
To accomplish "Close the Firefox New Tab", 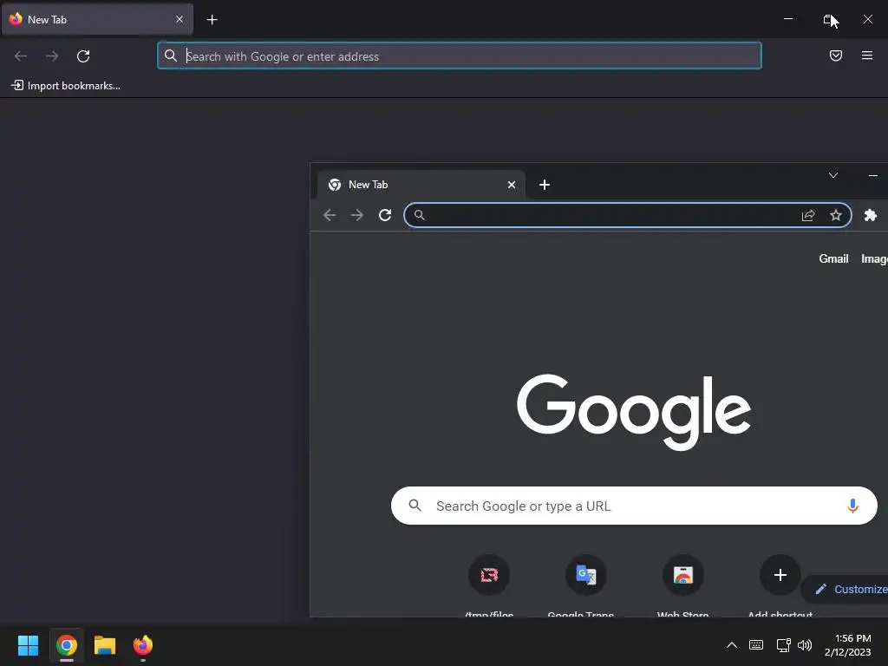I will coord(180,19).
